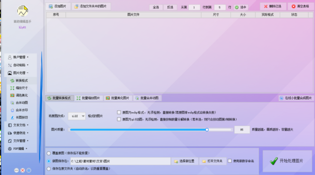Expand the 快递物流 menu
Screen dimensions: 315x175
[x=27, y=133]
